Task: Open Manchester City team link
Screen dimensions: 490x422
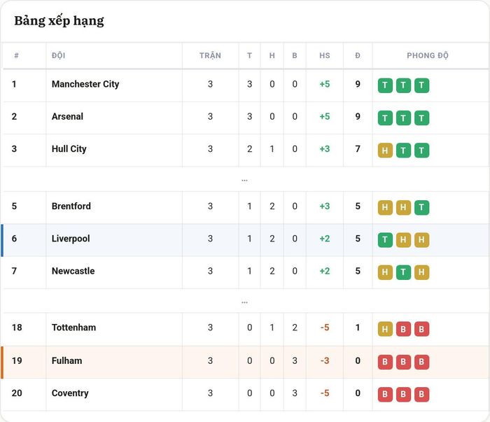Action: coord(85,84)
